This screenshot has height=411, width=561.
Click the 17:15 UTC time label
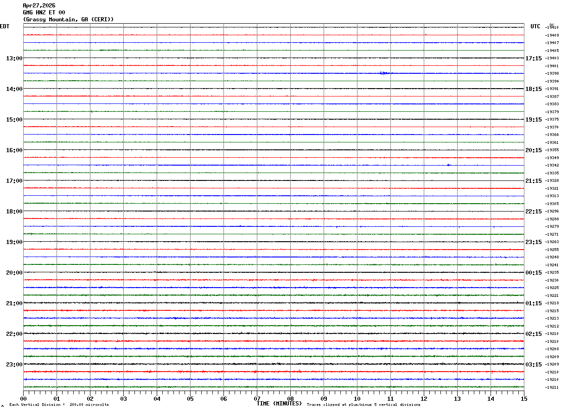point(533,58)
